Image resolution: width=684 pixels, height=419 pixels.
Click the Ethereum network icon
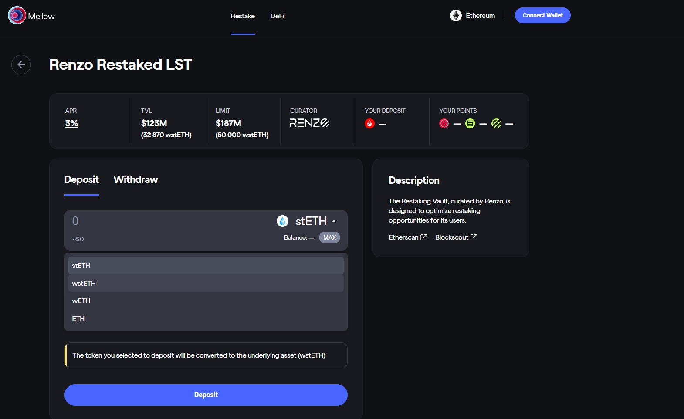click(456, 16)
